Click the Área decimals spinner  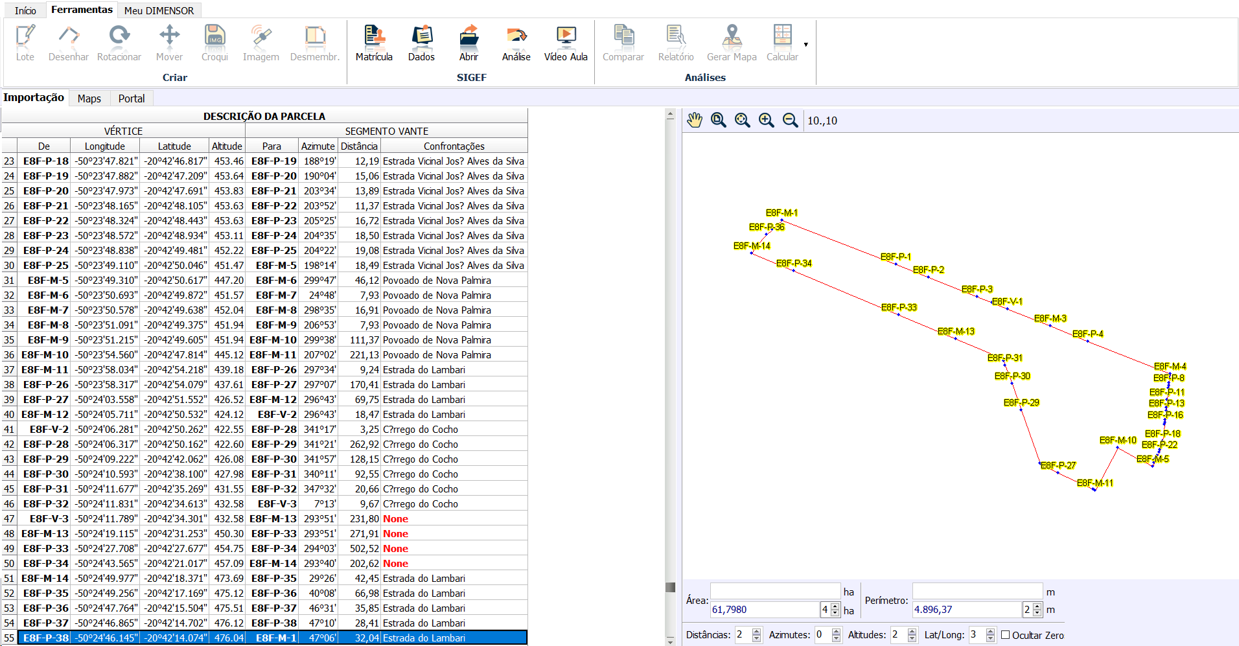835,610
